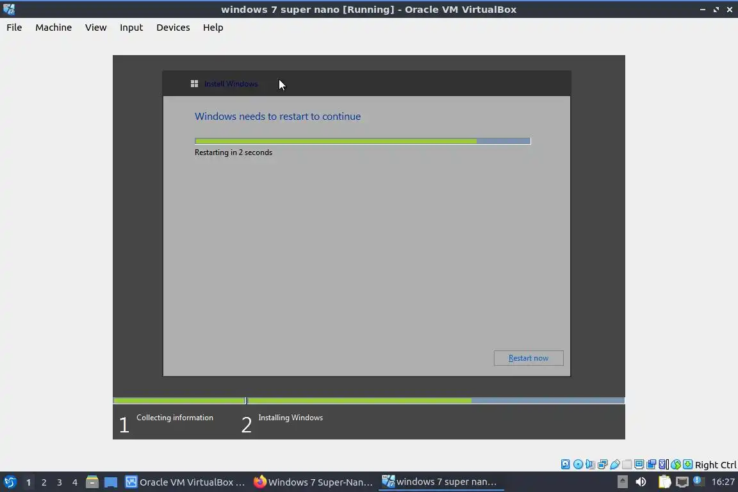Image resolution: width=738 pixels, height=492 pixels.
Task: Click the USB devices status icon
Action: tap(615, 464)
